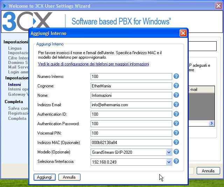Select Mail Server step in sidebar
Viewport: 224px width, 187px height.
[x=18, y=67]
